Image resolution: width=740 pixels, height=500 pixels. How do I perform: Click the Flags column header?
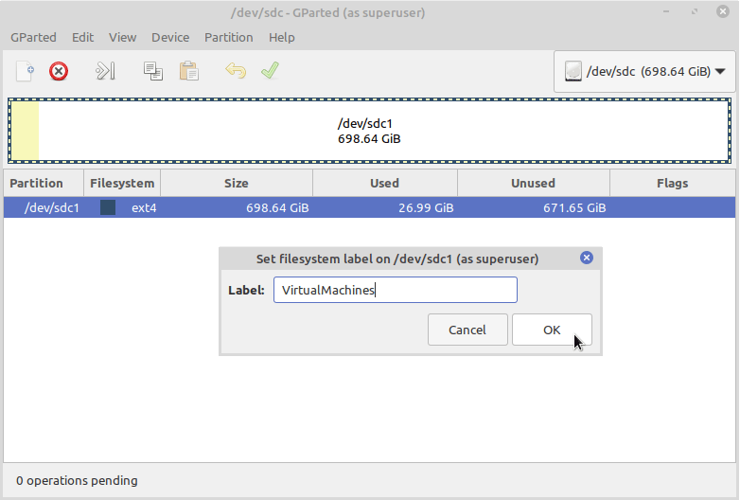(x=673, y=183)
